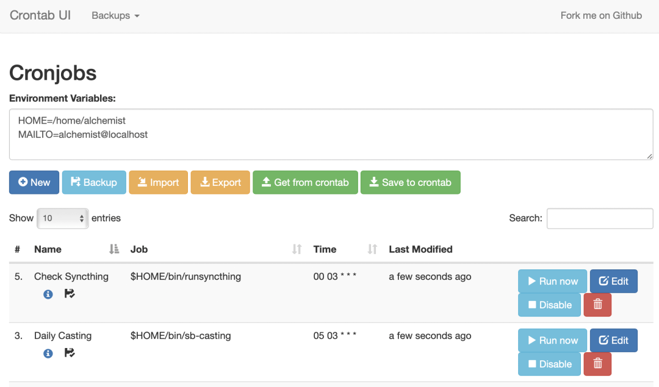Open Fork me on Github link
This screenshot has width=659, height=387.
(x=601, y=15)
